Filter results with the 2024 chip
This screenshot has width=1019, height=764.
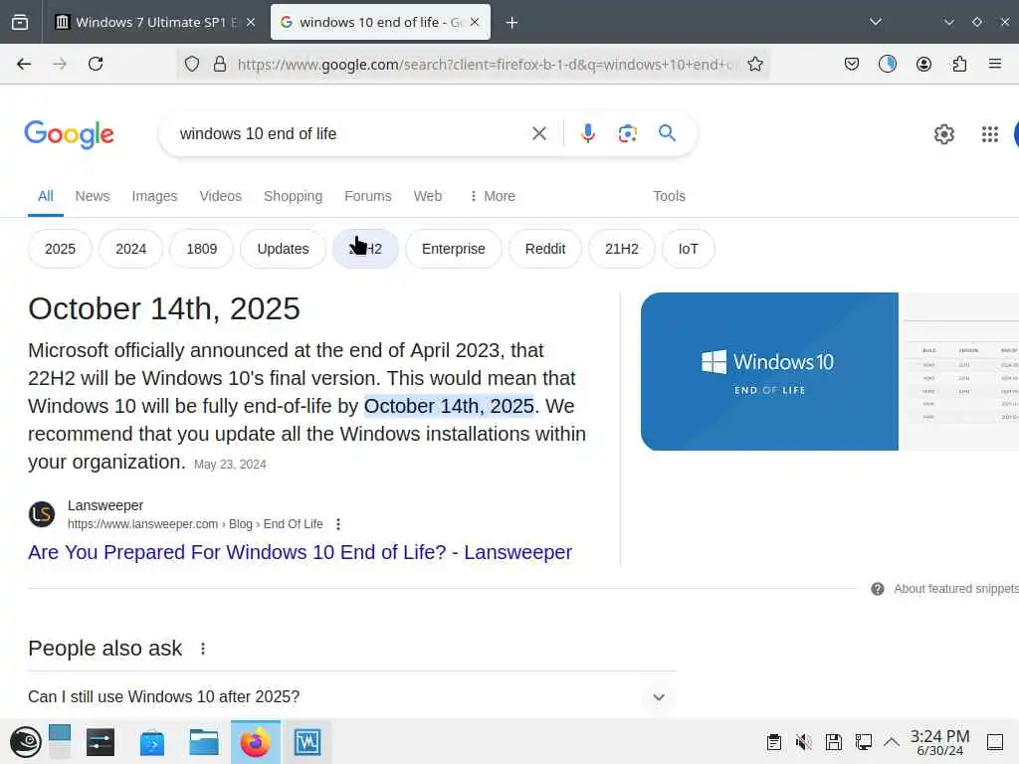pyautogui.click(x=130, y=249)
